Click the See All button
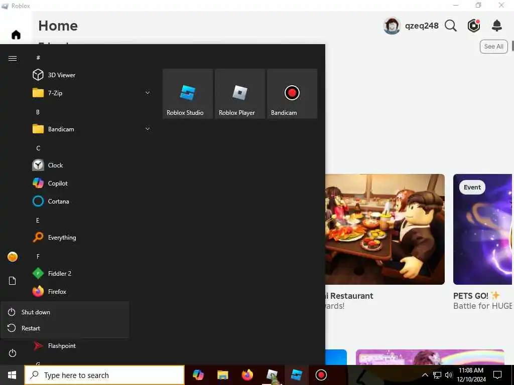 (494, 47)
